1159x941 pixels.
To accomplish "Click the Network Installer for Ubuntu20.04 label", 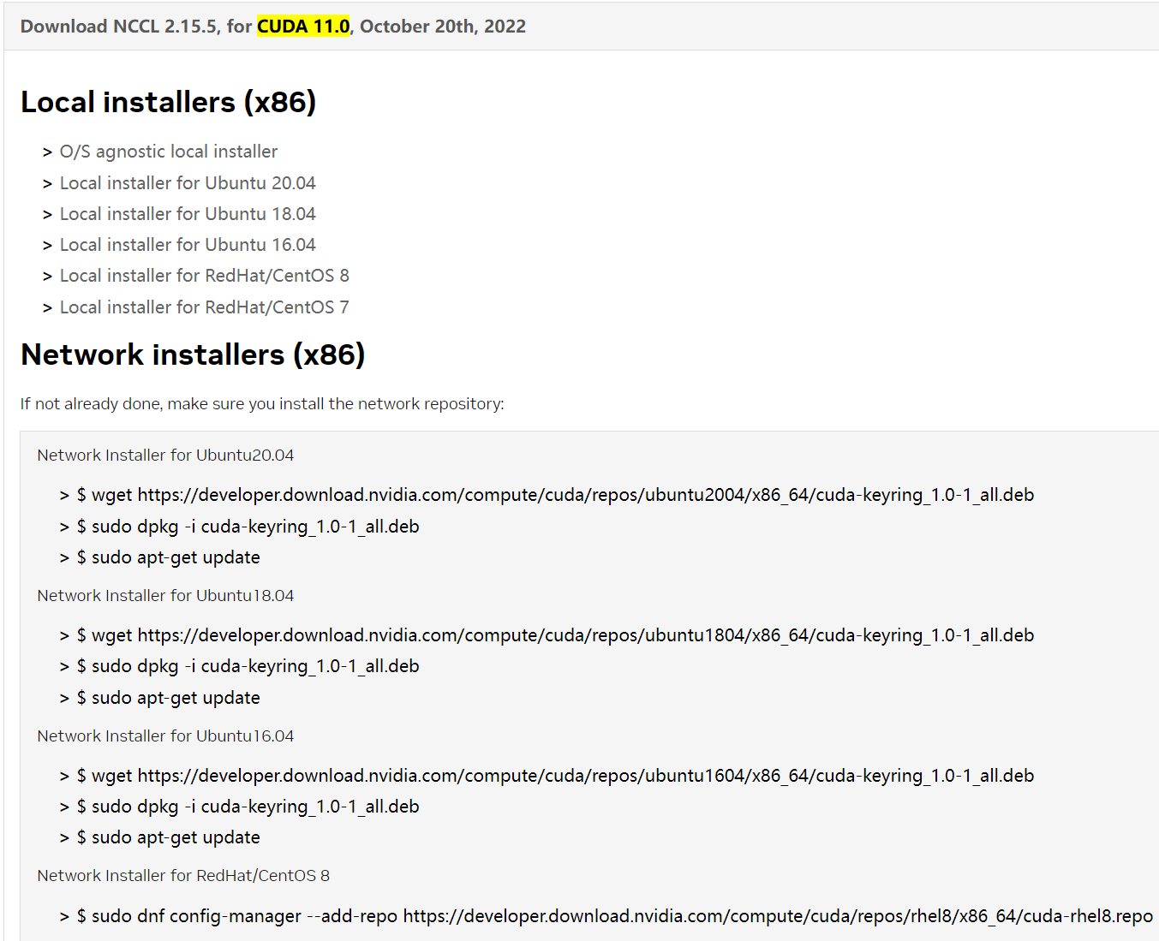I will click(x=165, y=456).
